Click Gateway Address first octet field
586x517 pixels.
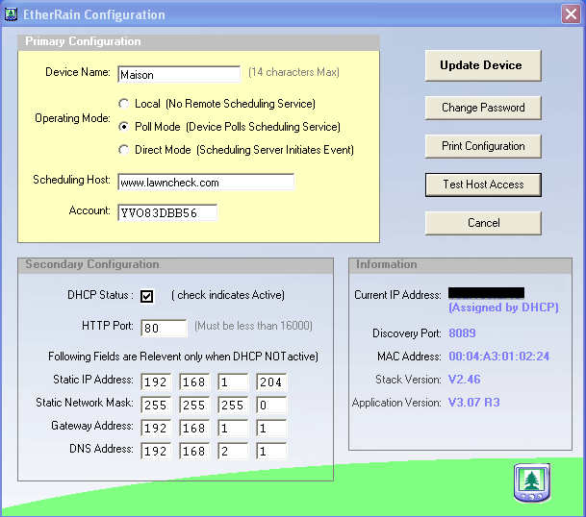156,428
